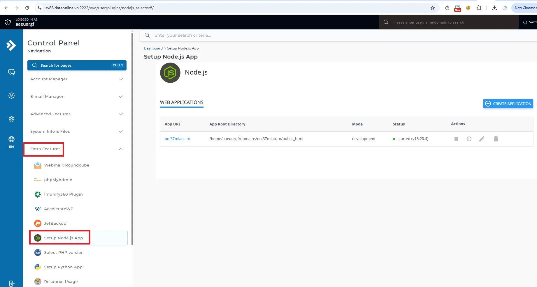Open Chrome downloads icon

pyautogui.click(x=494, y=8)
